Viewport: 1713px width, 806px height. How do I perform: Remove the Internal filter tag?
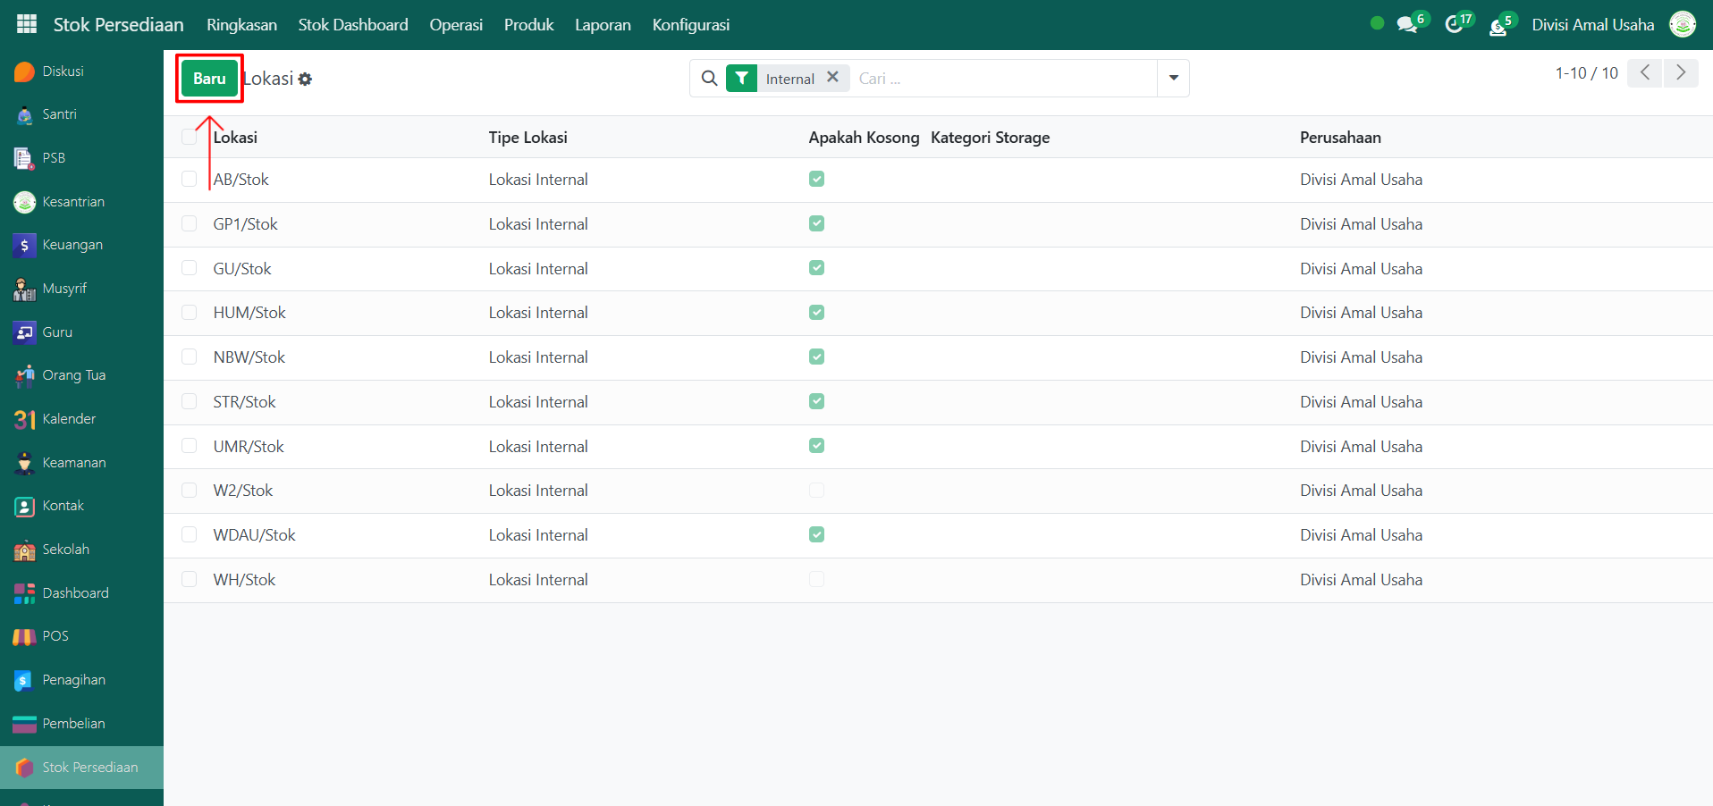click(x=832, y=78)
